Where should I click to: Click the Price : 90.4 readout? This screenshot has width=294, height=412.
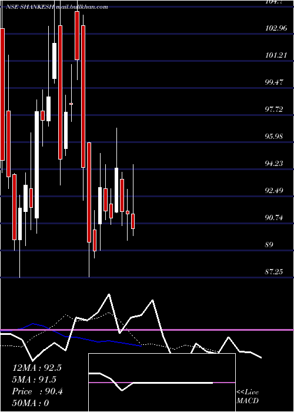[x=38, y=391]
